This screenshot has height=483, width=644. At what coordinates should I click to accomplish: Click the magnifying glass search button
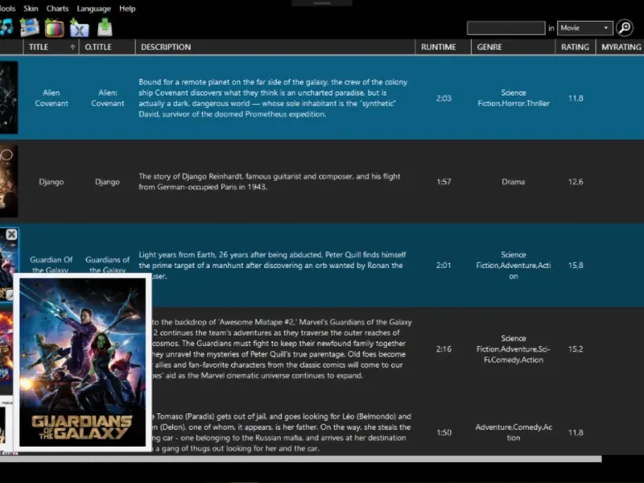click(x=625, y=28)
